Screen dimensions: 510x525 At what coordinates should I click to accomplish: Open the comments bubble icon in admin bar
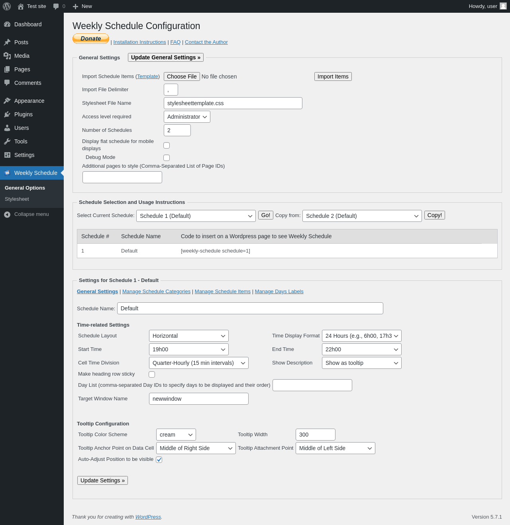click(x=56, y=6)
